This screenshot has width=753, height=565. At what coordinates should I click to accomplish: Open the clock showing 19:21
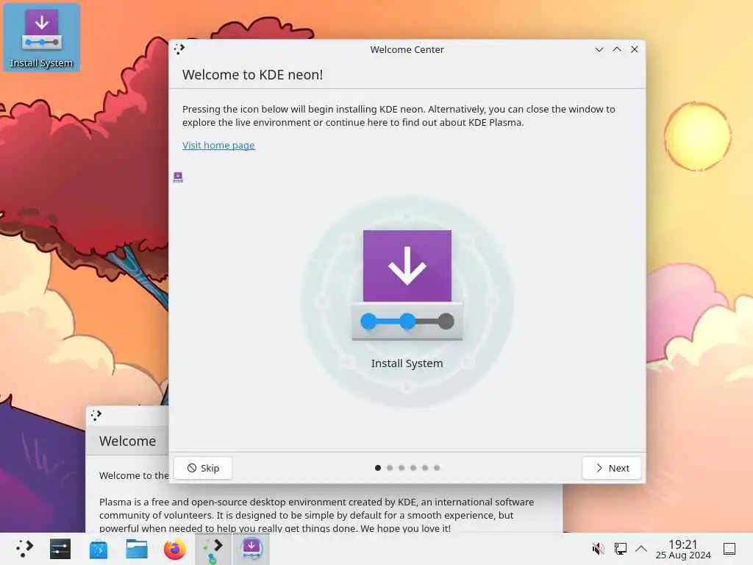point(683,549)
